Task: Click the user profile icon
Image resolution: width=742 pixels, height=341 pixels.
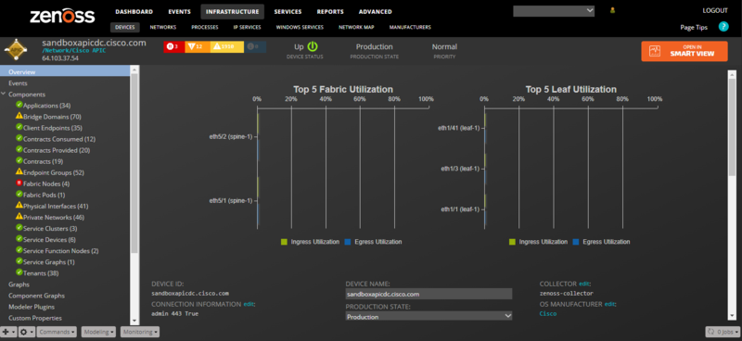Action: coord(612,10)
